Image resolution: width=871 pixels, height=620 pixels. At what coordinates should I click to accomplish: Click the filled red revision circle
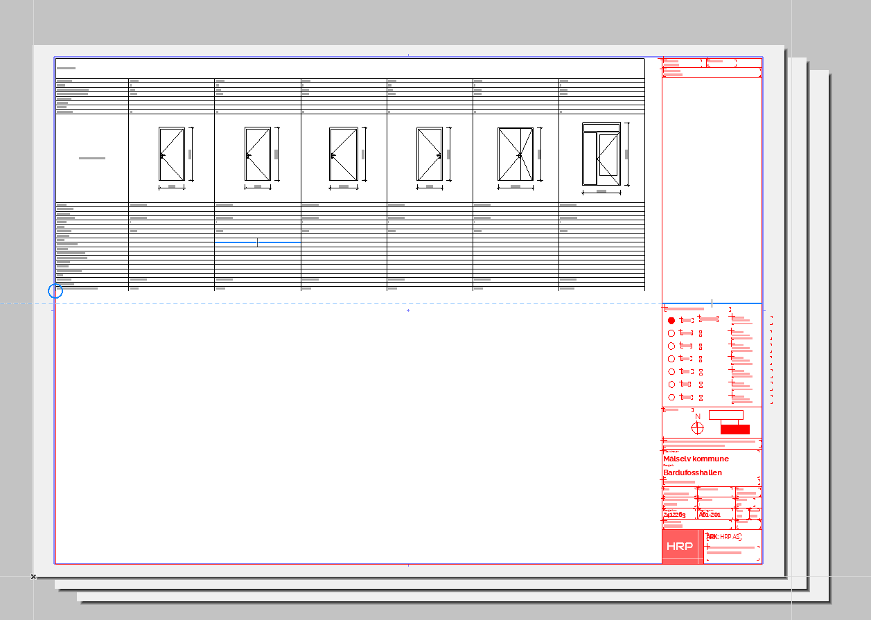[x=671, y=321]
